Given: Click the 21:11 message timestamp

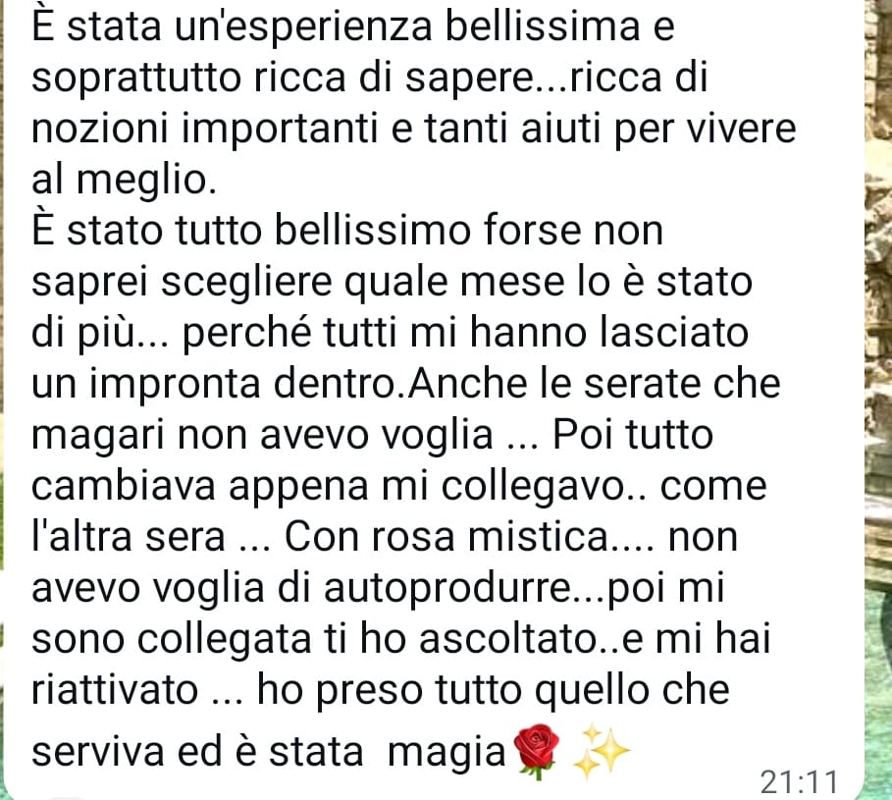Looking at the screenshot, I should pyautogui.click(x=800, y=781).
